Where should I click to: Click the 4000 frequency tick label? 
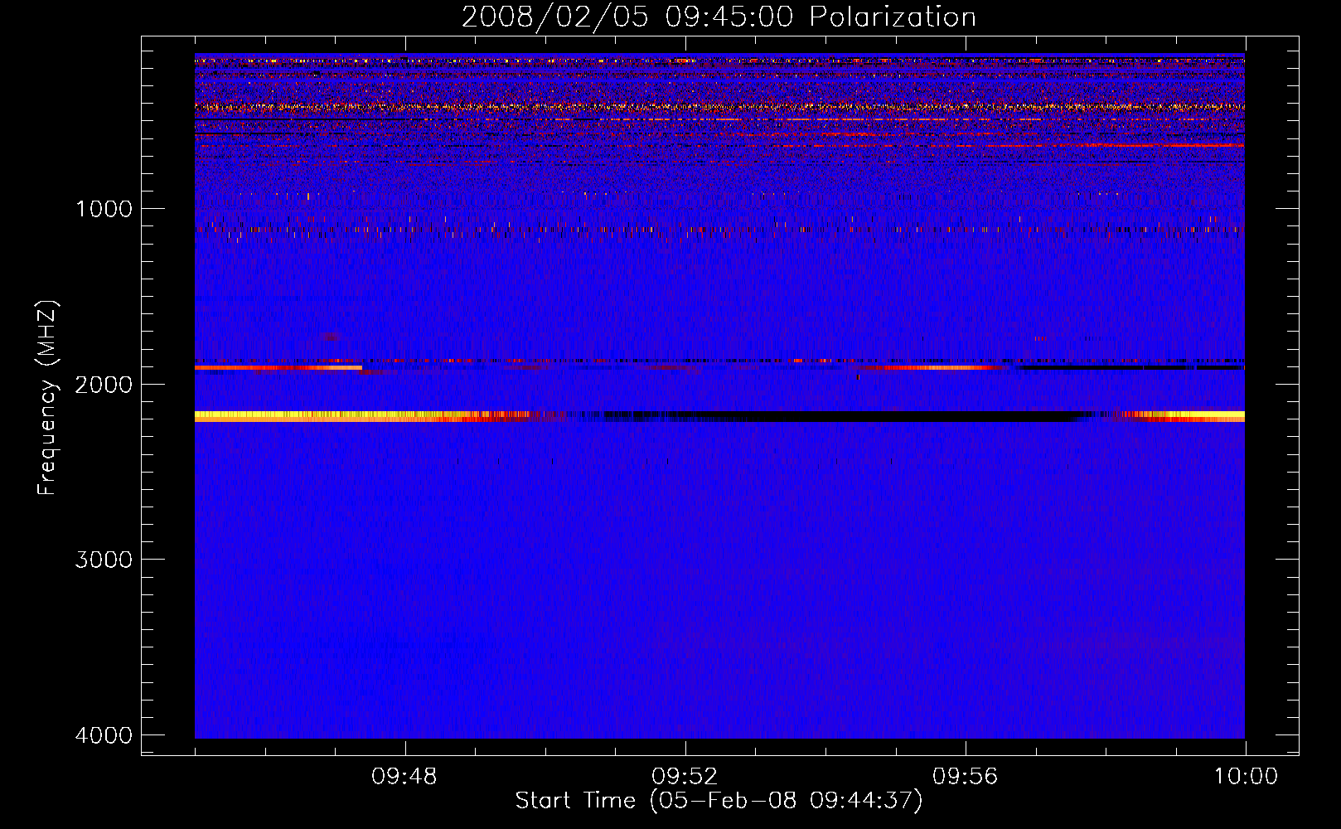104,735
